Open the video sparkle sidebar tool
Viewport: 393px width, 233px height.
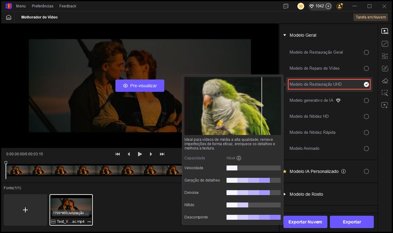click(385, 105)
